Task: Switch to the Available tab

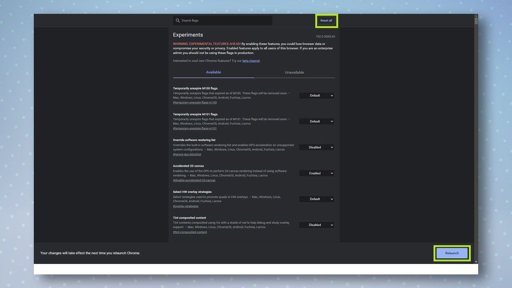Action: tap(213, 72)
